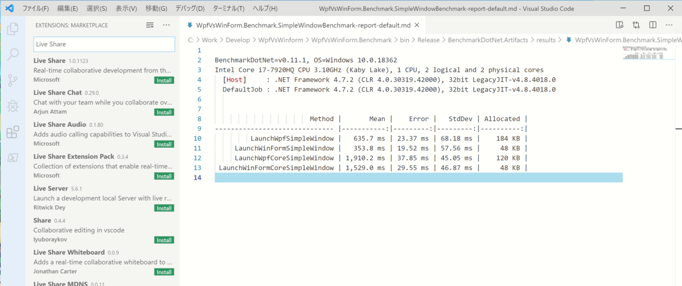Open the Search view in activity bar

click(x=13, y=55)
